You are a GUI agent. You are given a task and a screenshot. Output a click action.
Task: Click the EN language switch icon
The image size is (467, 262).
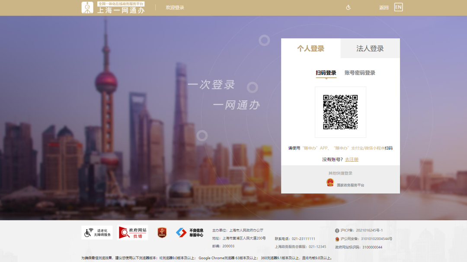[398, 7]
